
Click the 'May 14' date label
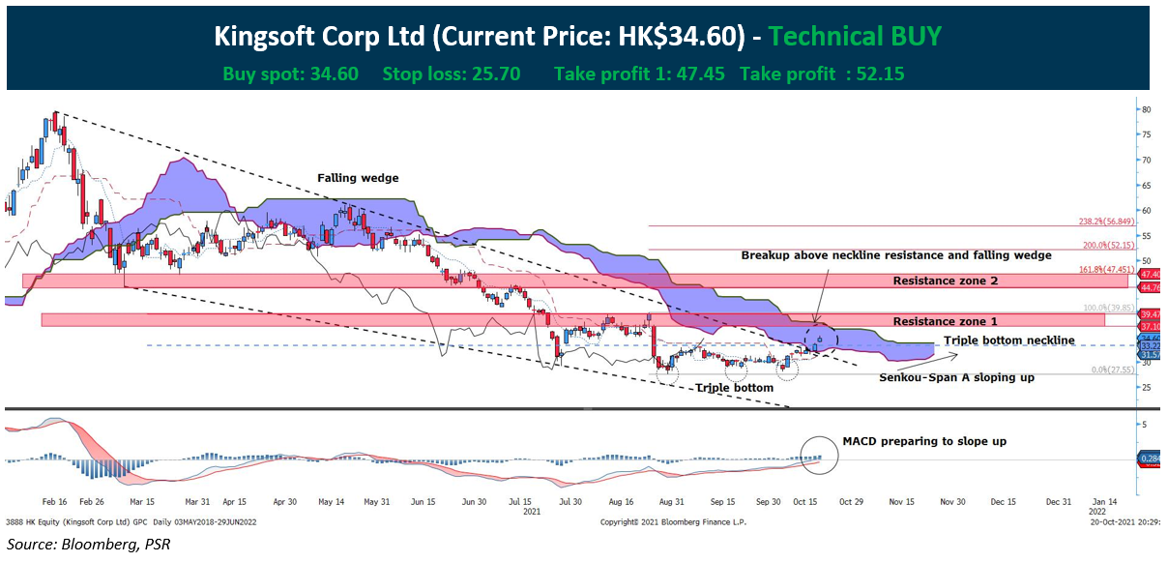point(331,503)
